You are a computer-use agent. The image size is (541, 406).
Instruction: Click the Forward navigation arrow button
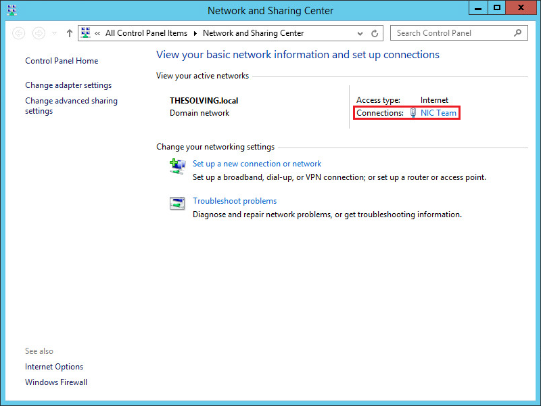tap(39, 33)
